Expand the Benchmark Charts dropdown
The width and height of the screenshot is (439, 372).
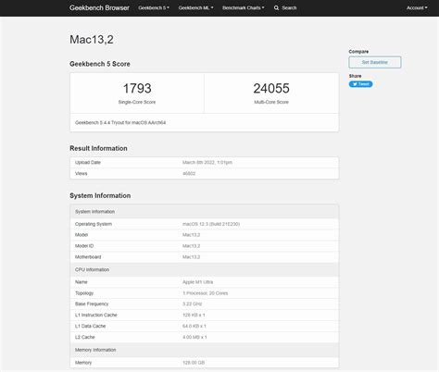(x=244, y=8)
